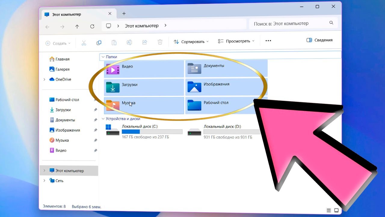Viewport: 385px width, 217px height.
Task: Open the Сортировать dropdown
Action: pyautogui.click(x=191, y=42)
